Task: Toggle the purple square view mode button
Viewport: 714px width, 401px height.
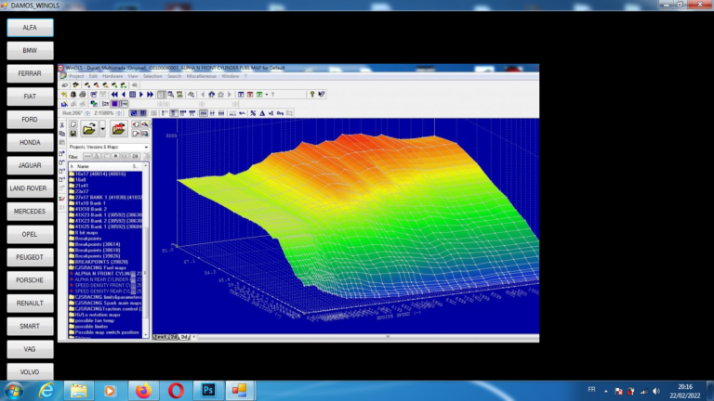Action: pos(114,104)
